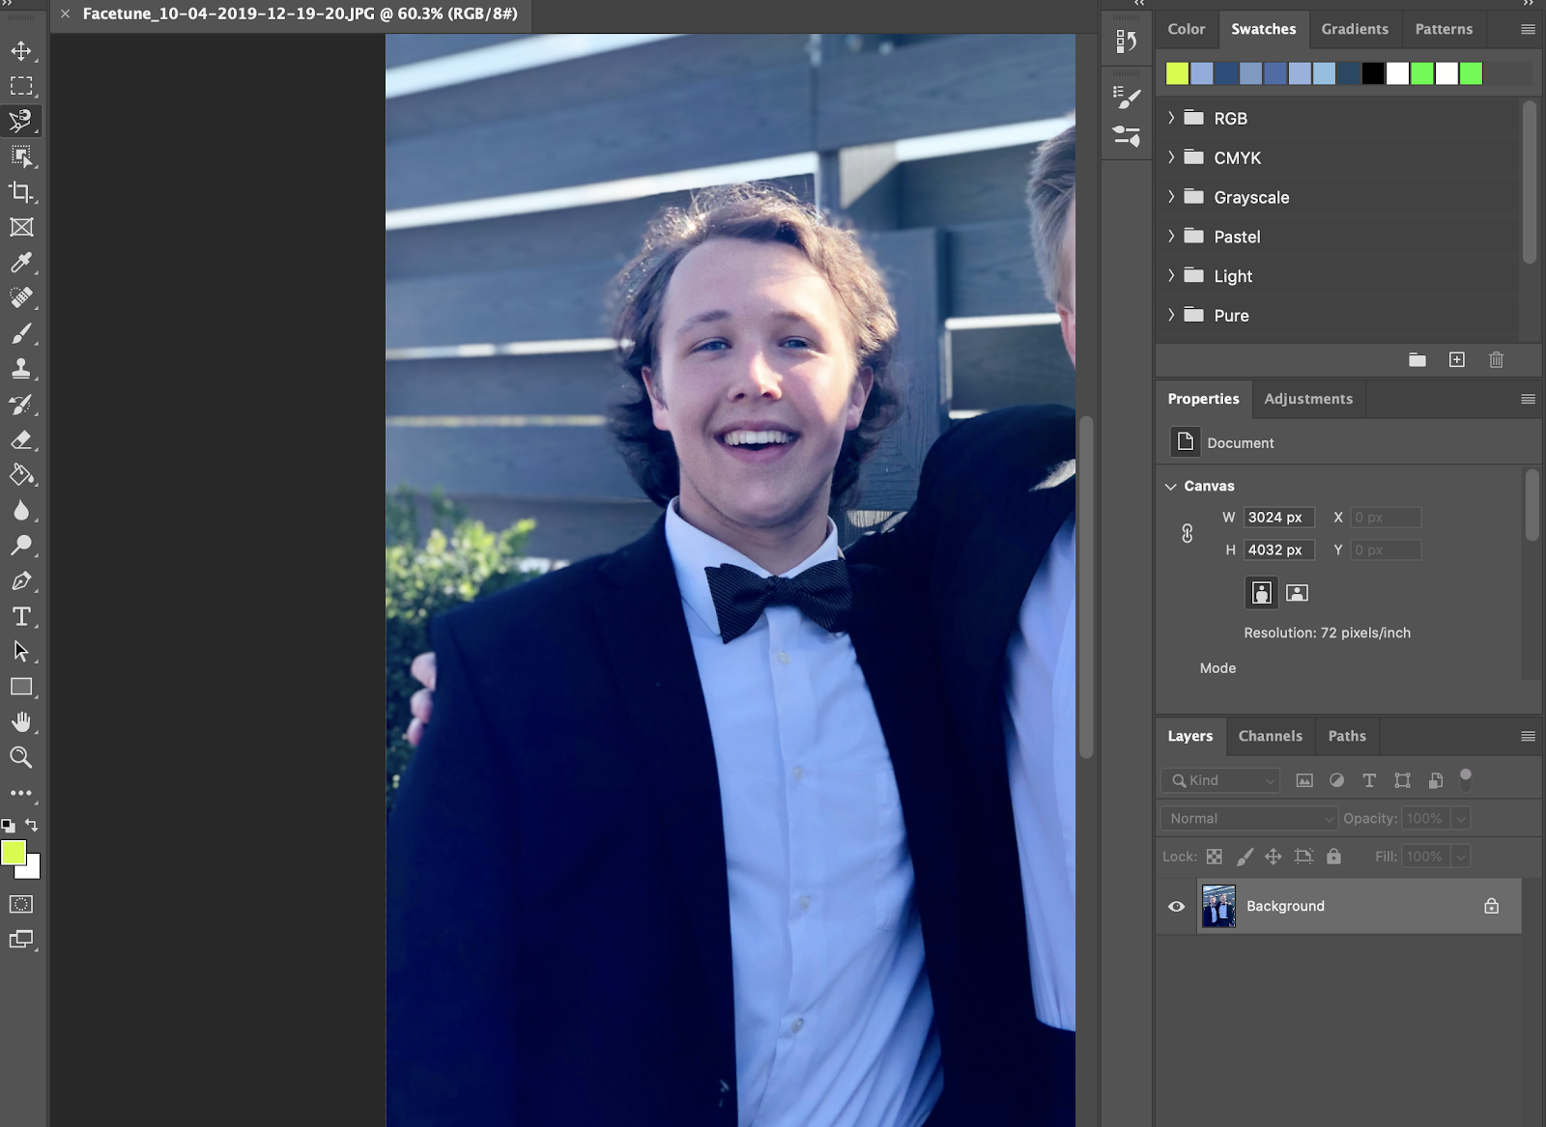Select the Paint Bucket tool
1546x1127 pixels.
tap(21, 474)
